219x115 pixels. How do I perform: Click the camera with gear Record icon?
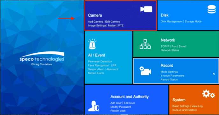point(145,71)
